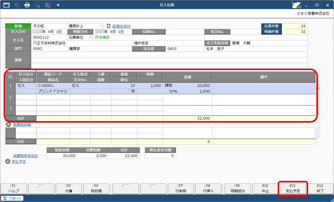Click the first 摘要 input line
Viewport: 334px width, 202px height.
170,55
